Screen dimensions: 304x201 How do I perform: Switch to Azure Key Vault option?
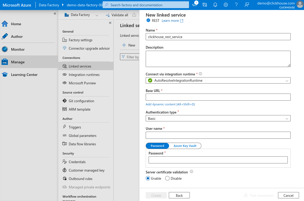point(185,146)
